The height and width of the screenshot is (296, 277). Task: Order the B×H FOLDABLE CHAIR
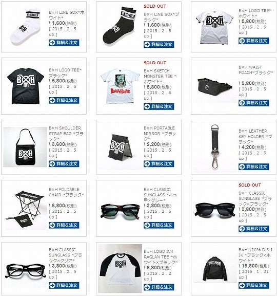[64, 225]
